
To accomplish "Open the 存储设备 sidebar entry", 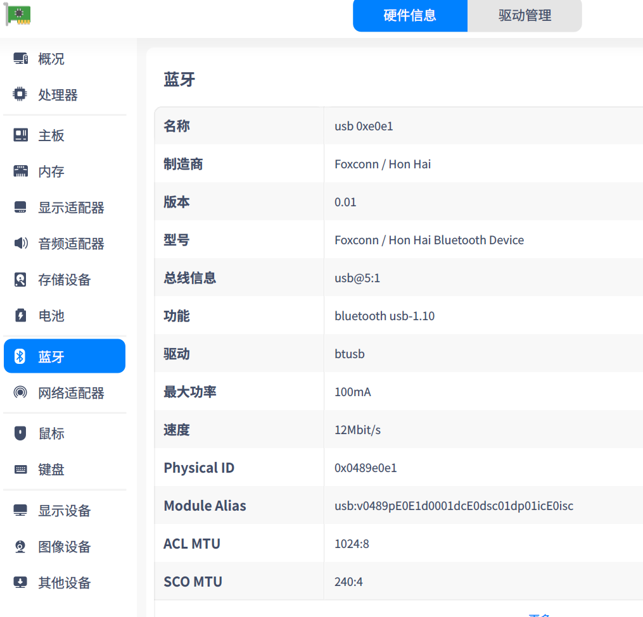I will [x=65, y=280].
